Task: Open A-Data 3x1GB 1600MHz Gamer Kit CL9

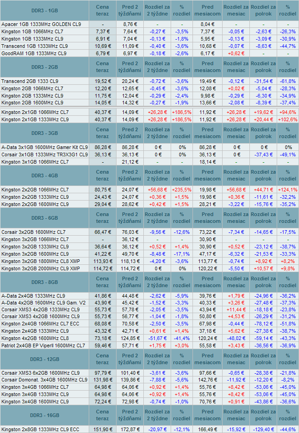Action: pos(45,147)
